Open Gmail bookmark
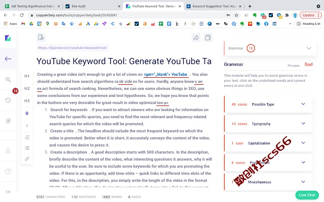324x202 pixels. 23,24
